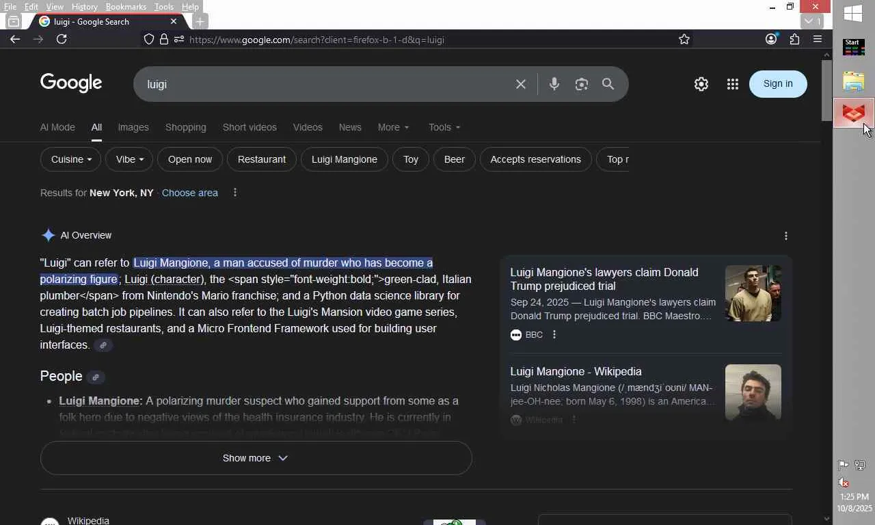
Task: Toggle the Restaurant filter chip
Action: tap(262, 159)
